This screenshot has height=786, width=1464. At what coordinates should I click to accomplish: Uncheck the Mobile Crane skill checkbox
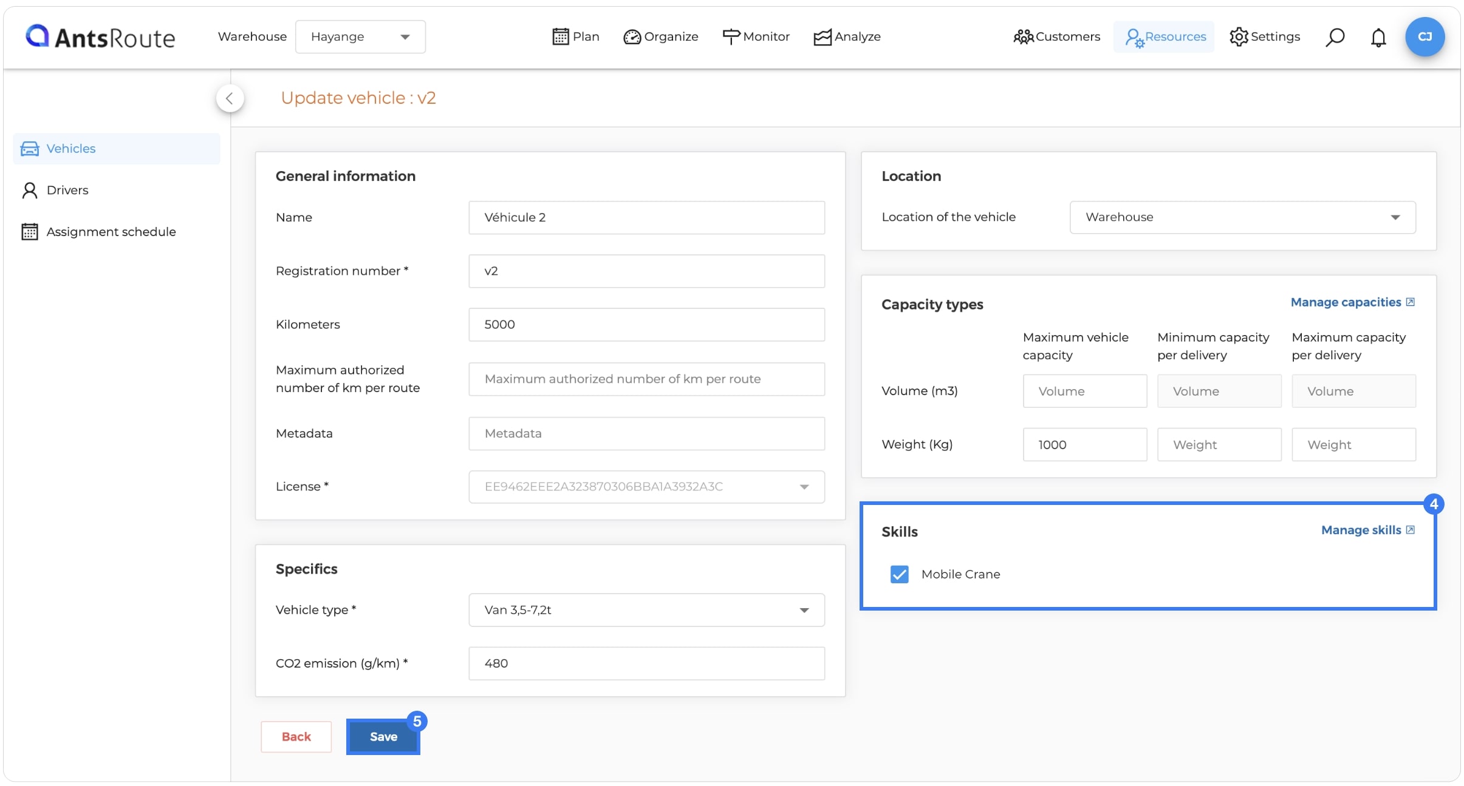tap(900, 574)
